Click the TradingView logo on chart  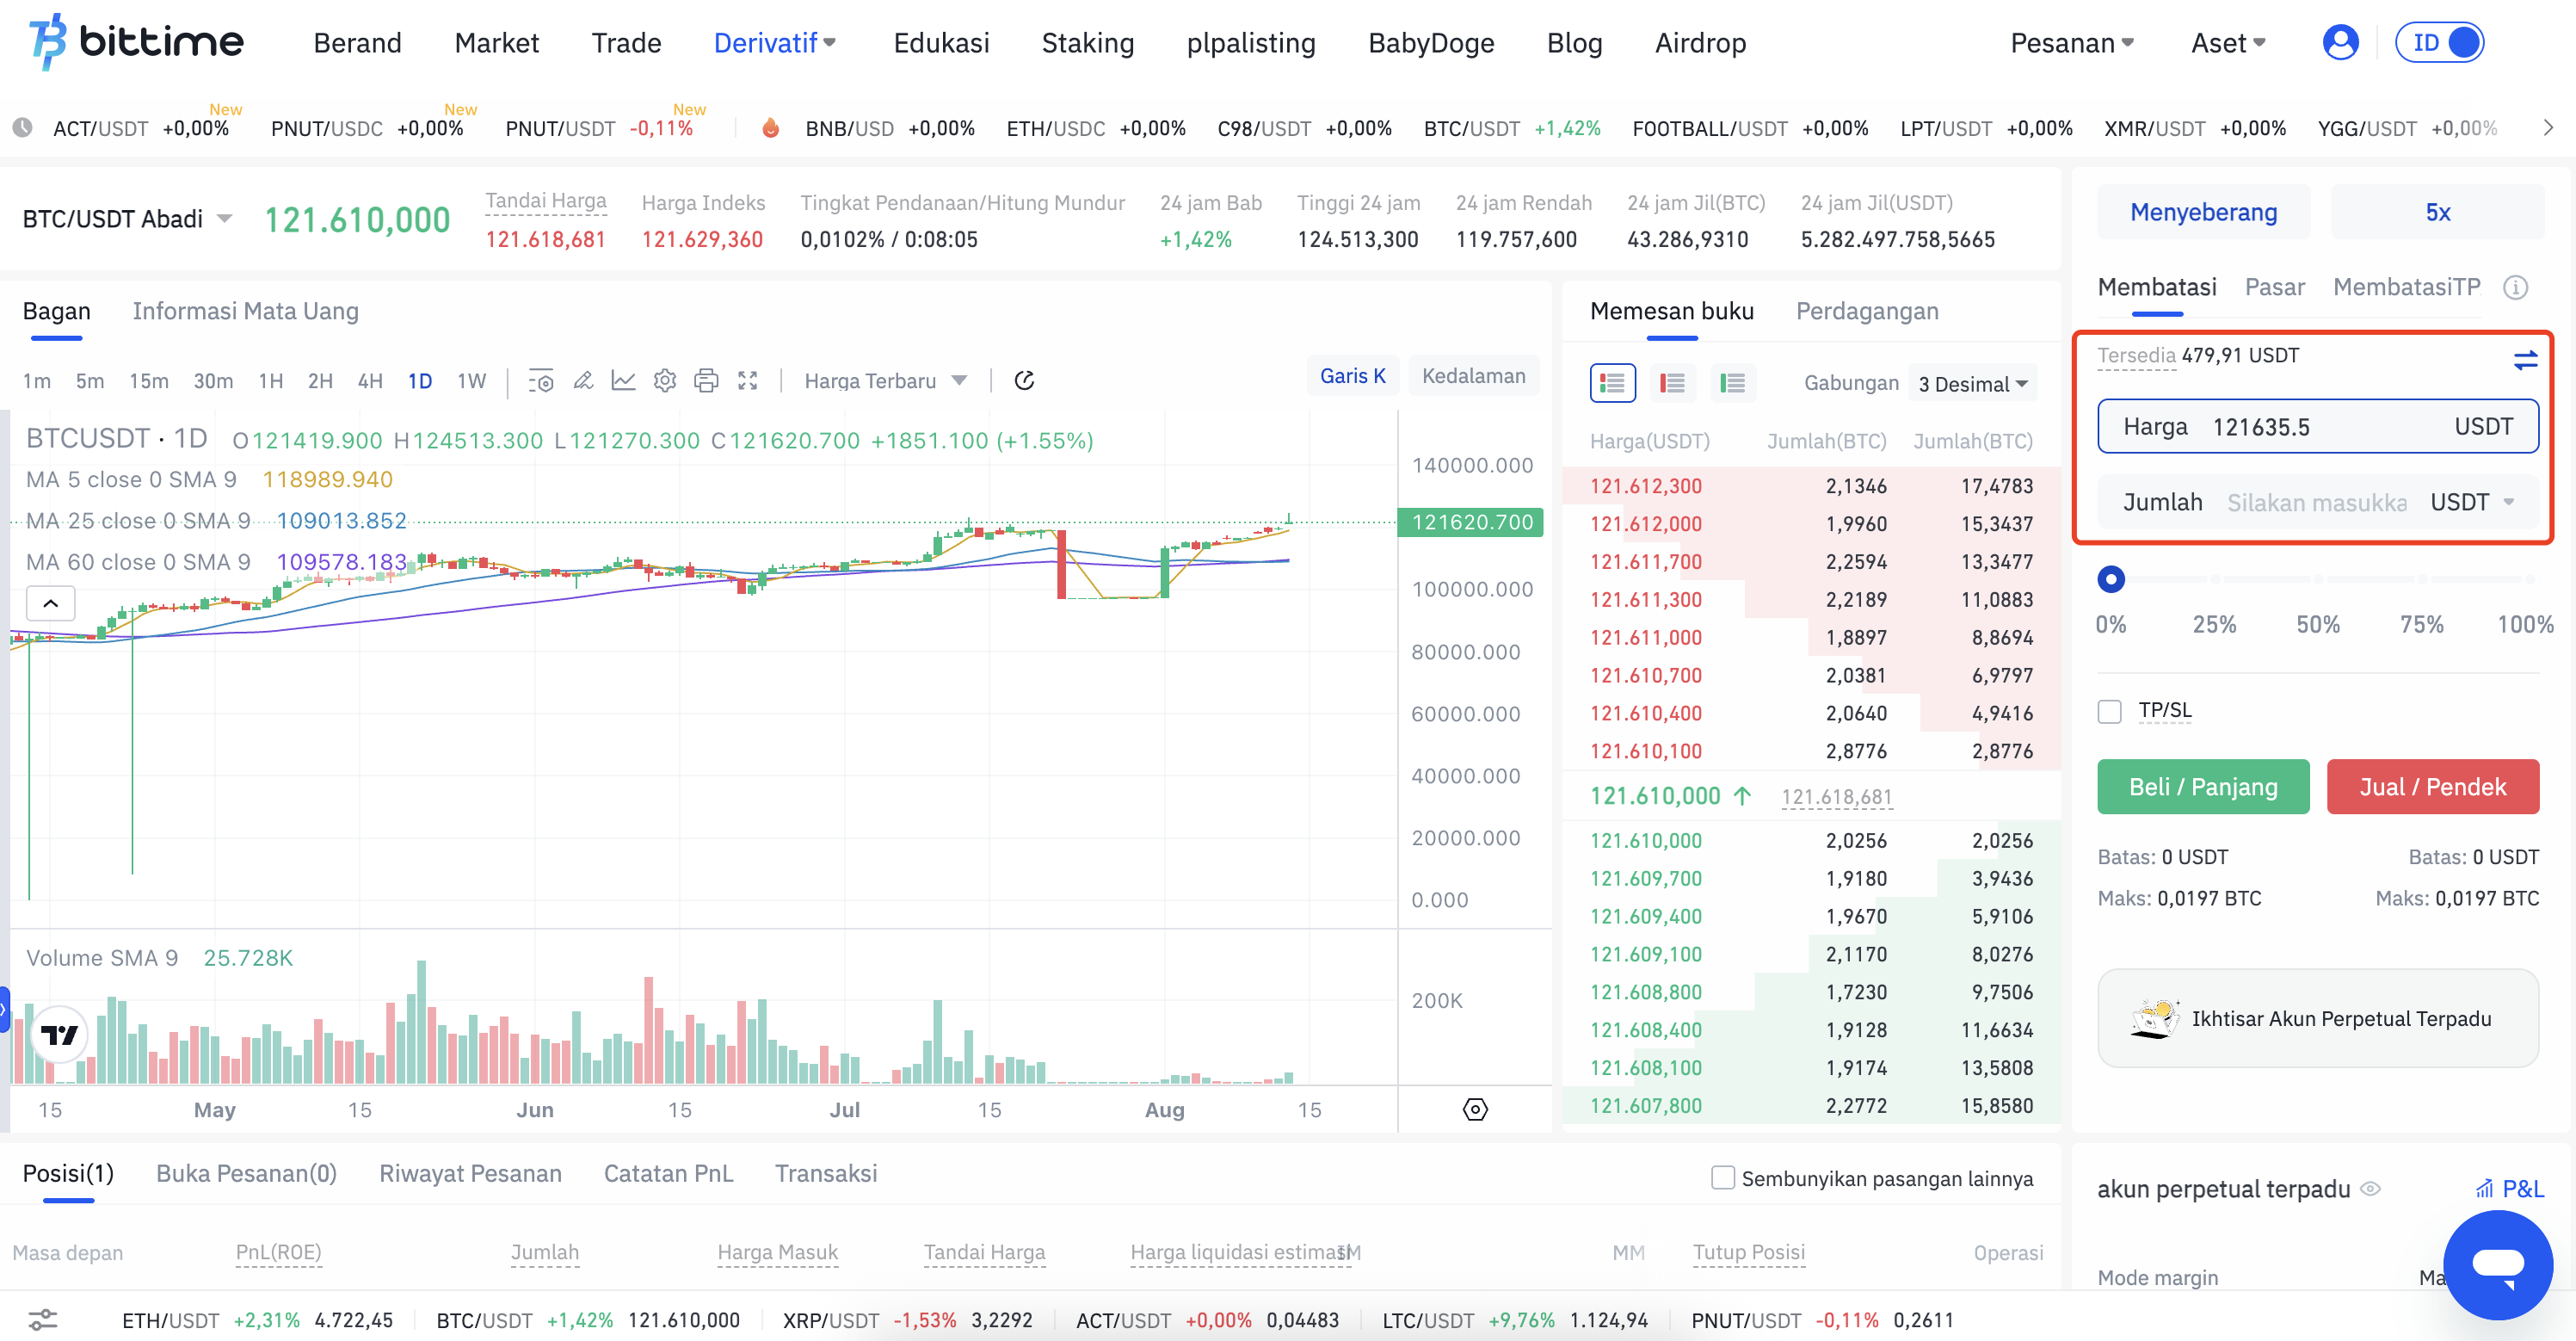(59, 1035)
